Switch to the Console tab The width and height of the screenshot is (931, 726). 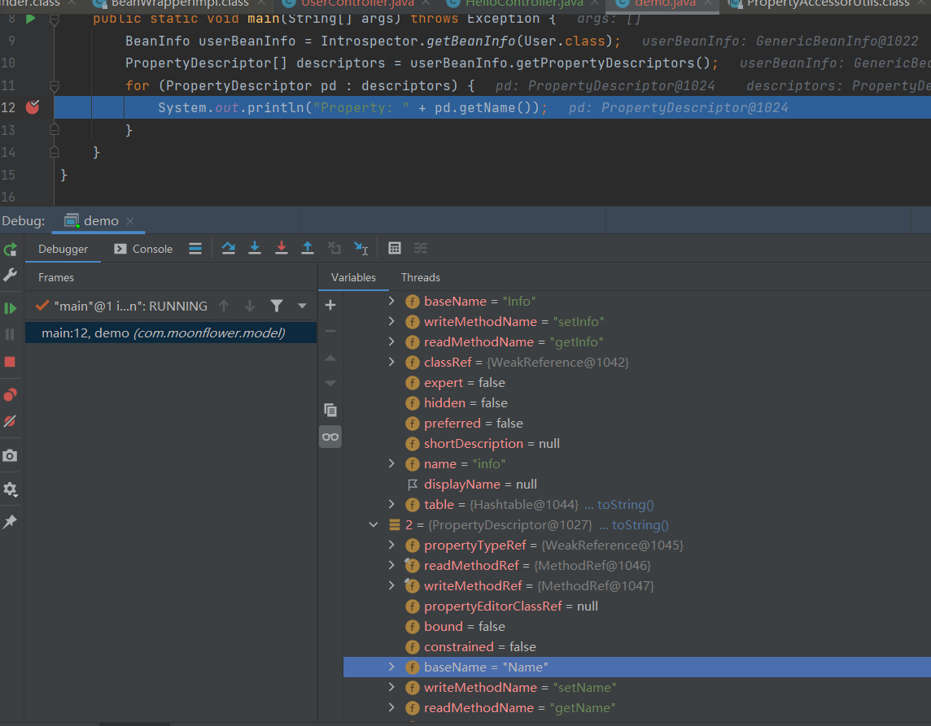point(143,250)
